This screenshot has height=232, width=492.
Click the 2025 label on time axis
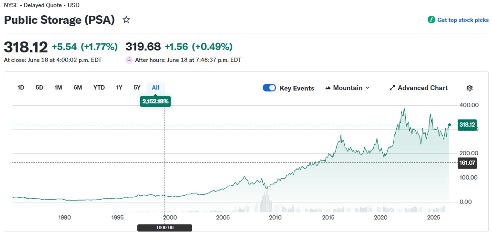pyautogui.click(x=435, y=218)
